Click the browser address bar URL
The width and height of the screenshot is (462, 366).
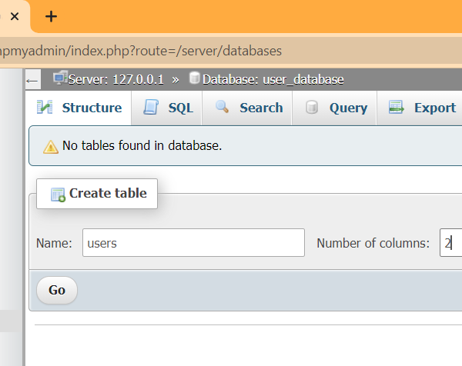pos(141,51)
